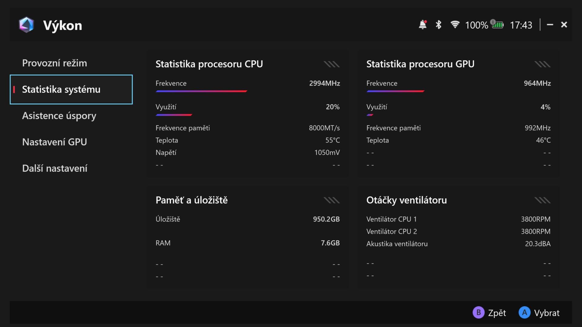
Task: Click the CPU Frekvence progress bar
Action: tap(201, 91)
